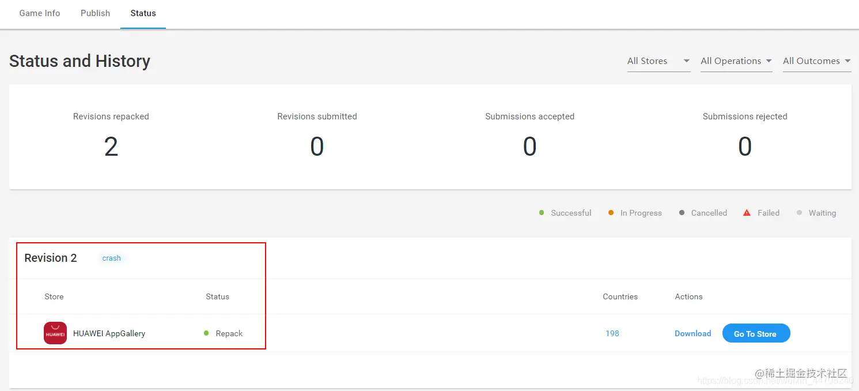Image resolution: width=859 pixels, height=391 pixels.
Task: Click the Go To Store button
Action: point(756,333)
